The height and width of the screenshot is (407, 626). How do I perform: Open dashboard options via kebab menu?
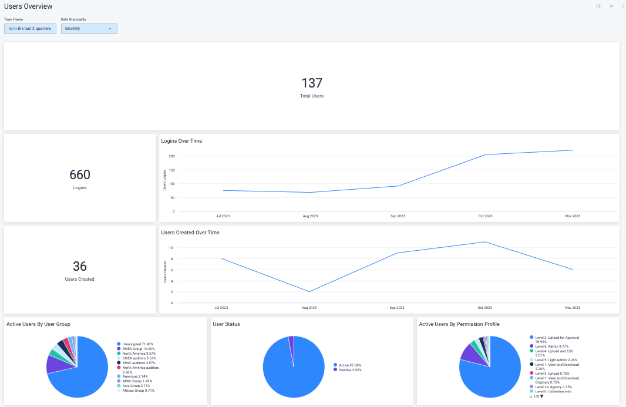point(624,6)
